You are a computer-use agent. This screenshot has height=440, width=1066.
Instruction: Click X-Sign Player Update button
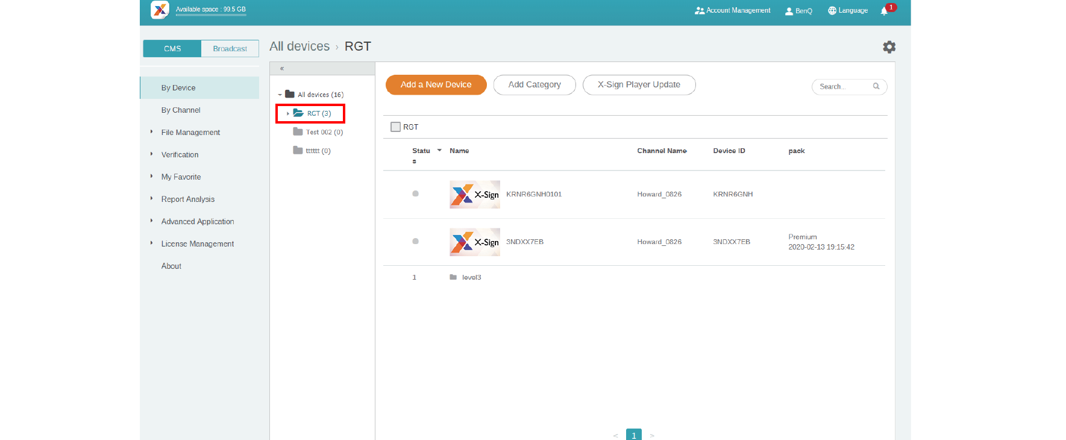pos(639,85)
